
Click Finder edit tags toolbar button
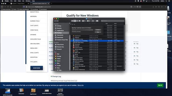[x=97, y=21]
